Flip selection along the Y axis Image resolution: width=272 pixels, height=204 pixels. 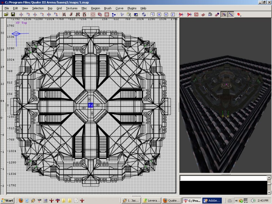pos(35,14)
